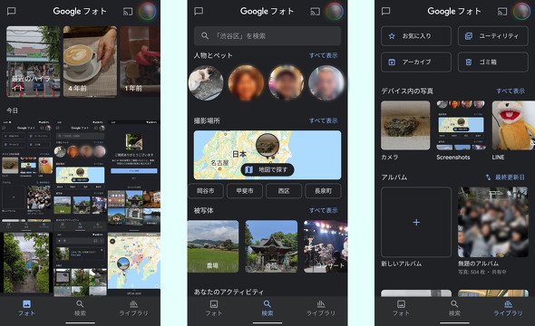
Task: Click the 地図で探す map button
Action: pyautogui.click(x=267, y=169)
